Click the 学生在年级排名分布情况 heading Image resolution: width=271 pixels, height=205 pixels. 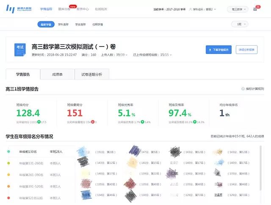click(x=29, y=137)
